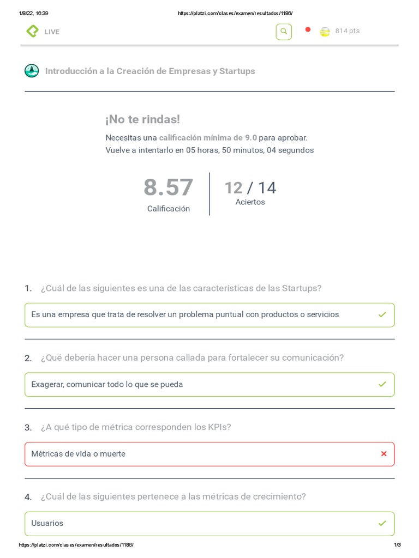Click the Platzi logo in the header

click(x=32, y=32)
